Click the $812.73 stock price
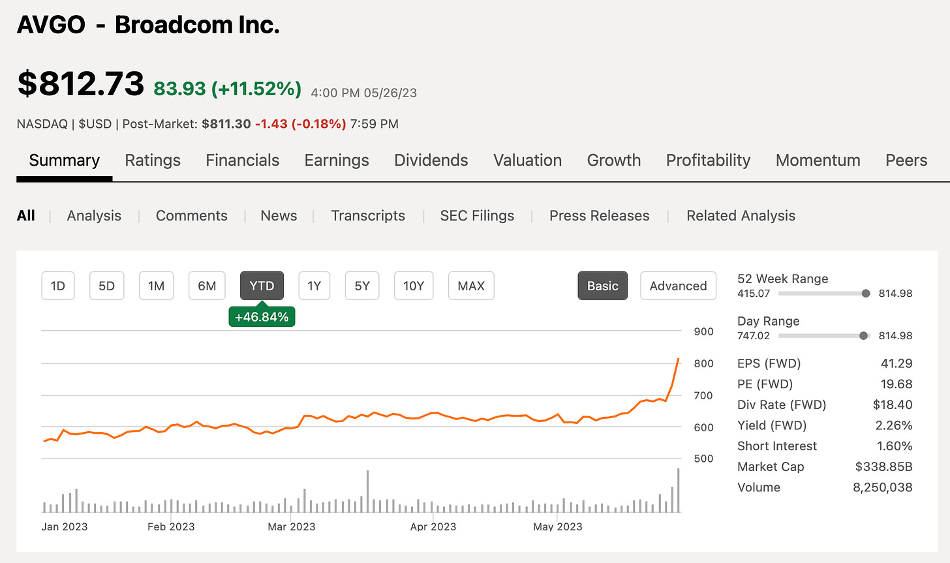 pyautogui.click(x=81, y=84)
